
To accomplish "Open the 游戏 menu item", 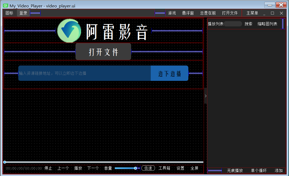I will (172, 13).
